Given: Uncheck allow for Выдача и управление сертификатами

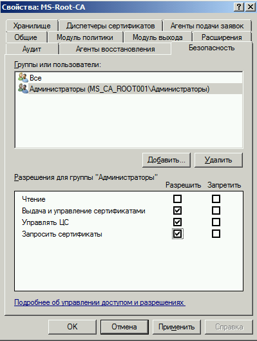Looking at the screenshot, I should 177,211.
